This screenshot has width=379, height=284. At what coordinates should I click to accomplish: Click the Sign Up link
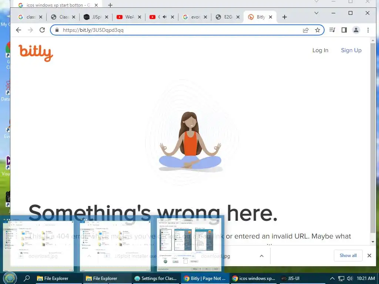point(351,50)
